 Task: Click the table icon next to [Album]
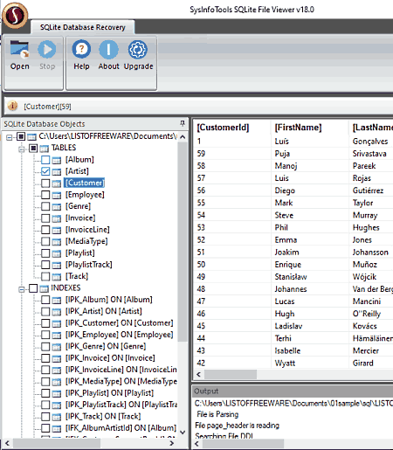point(57,160)
